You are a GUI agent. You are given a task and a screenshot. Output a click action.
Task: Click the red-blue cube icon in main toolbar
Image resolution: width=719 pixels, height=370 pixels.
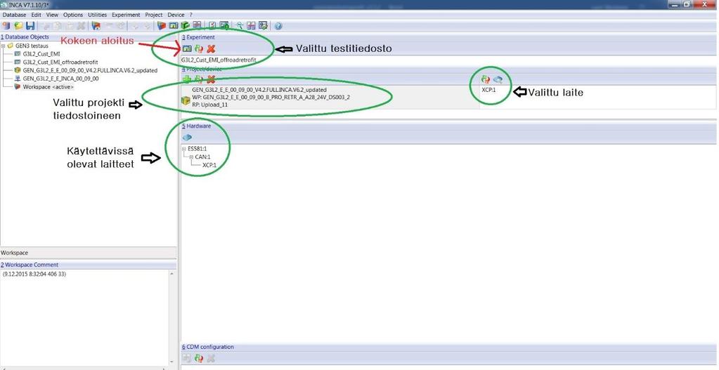click(x=162, y=26)
